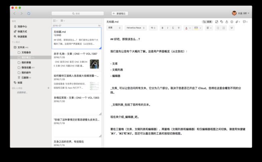Open the paragraph style dropdown
This screenshot has height=162, width=262.
click(x=114, y=28)
